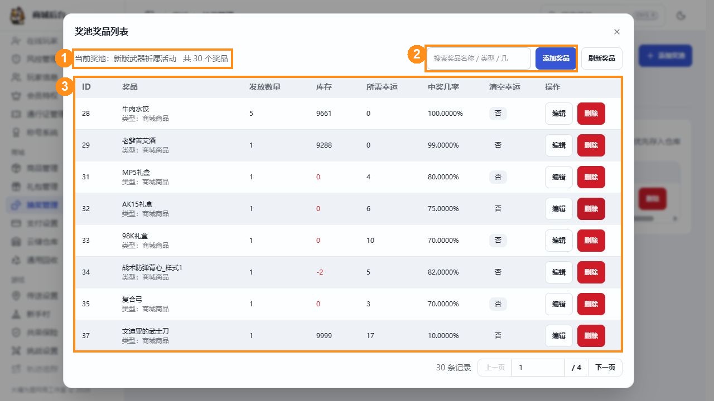Go to the next page with 下一页
The width and height of the screenshot is (714, 401).
click(605, 368)
